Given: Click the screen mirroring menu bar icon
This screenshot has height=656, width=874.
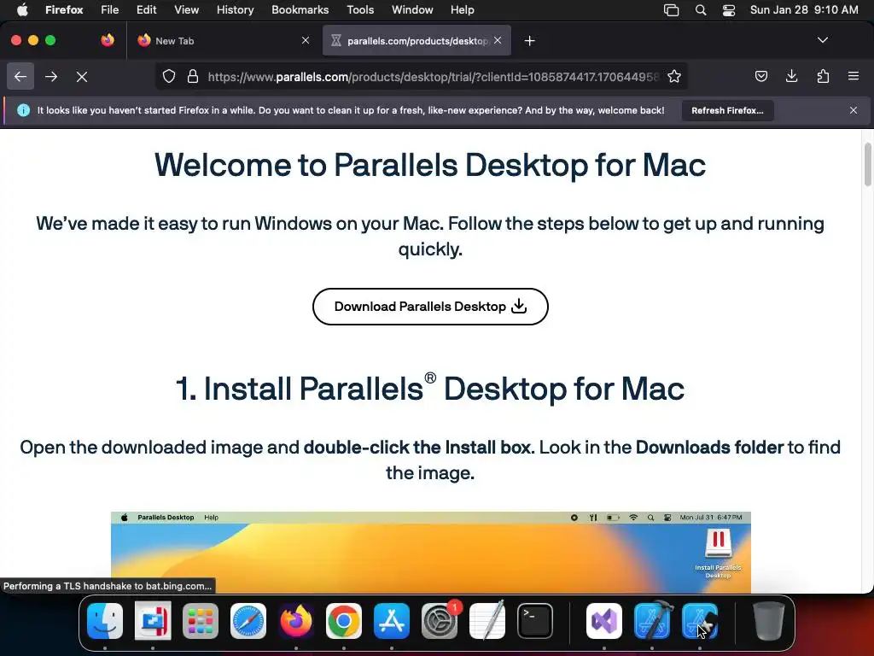Looking at the screenshot, I should tap(671, 10).
